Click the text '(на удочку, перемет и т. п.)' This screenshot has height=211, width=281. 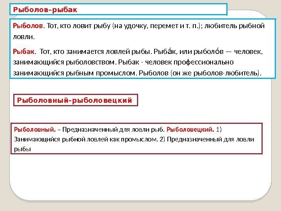[157, 26]
